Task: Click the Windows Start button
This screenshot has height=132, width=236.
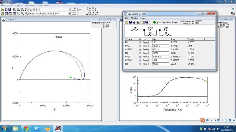Action: [x=5, y=128]
